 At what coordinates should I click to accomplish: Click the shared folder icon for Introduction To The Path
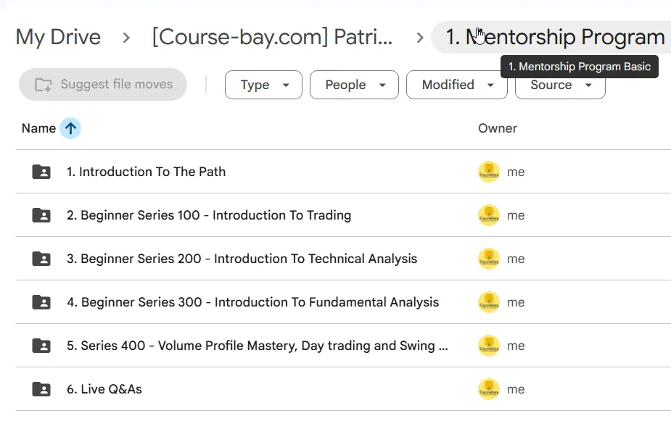coord(41,172)
